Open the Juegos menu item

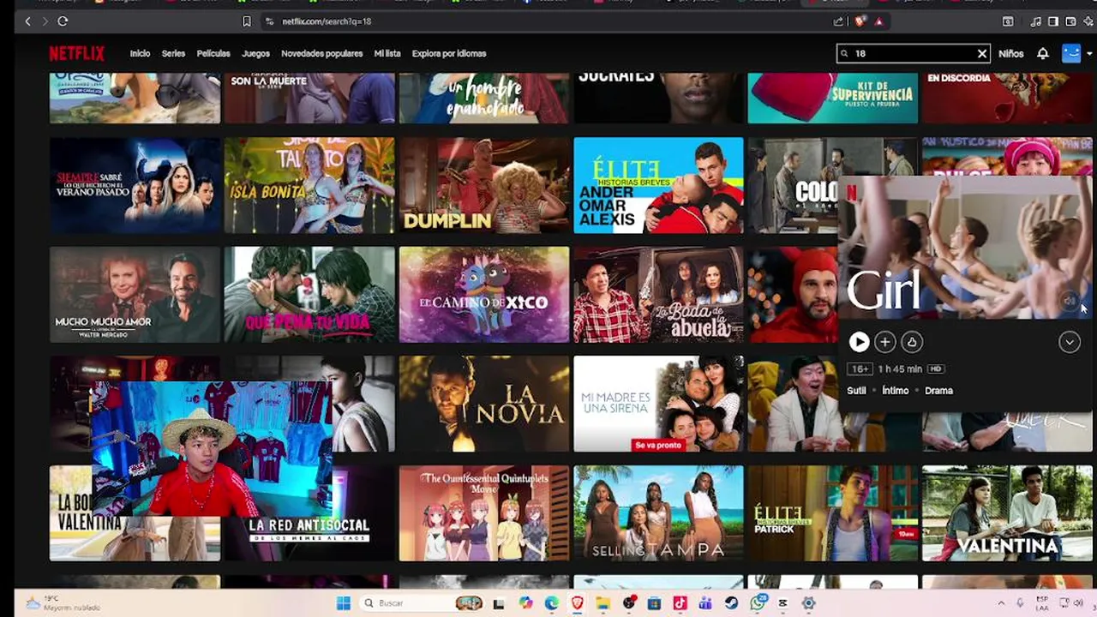click(255, 53)
